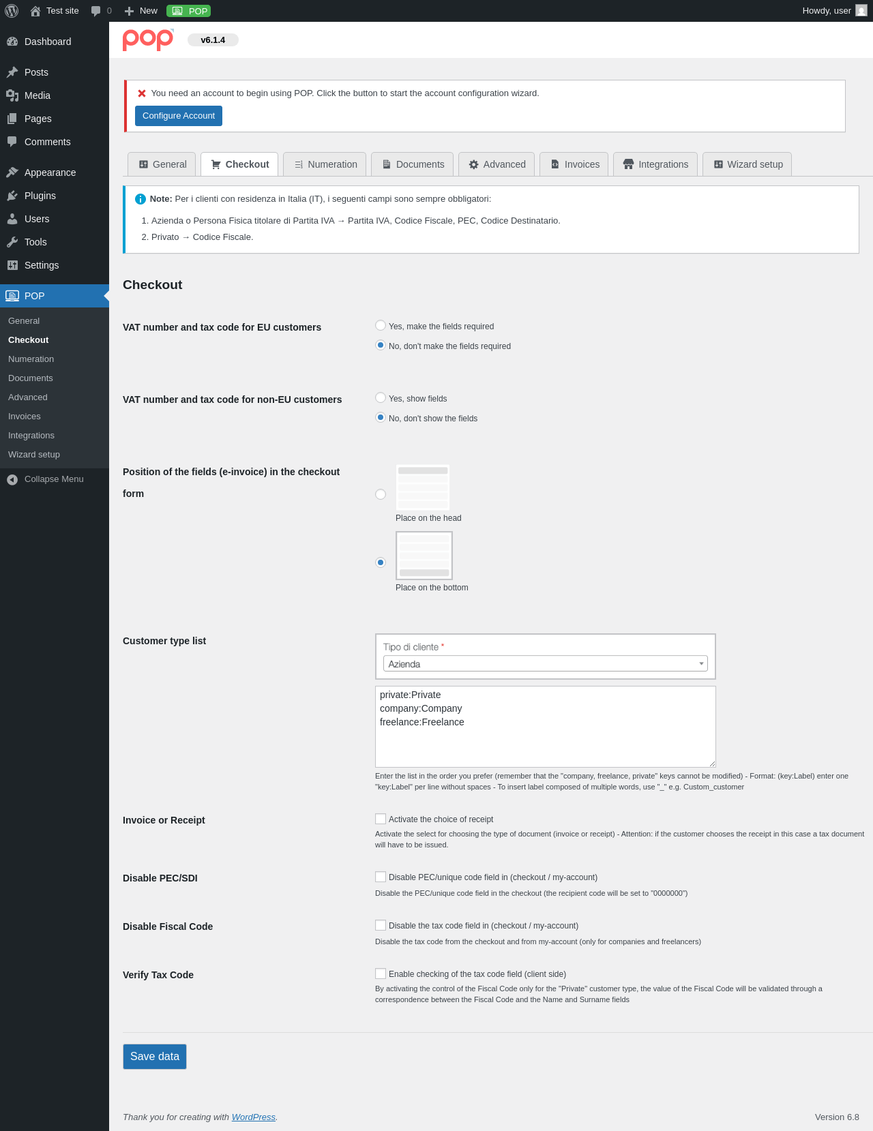
Task: Open the Tipo di cliente Azienda dropdown
Action: (x=546, y=664)
